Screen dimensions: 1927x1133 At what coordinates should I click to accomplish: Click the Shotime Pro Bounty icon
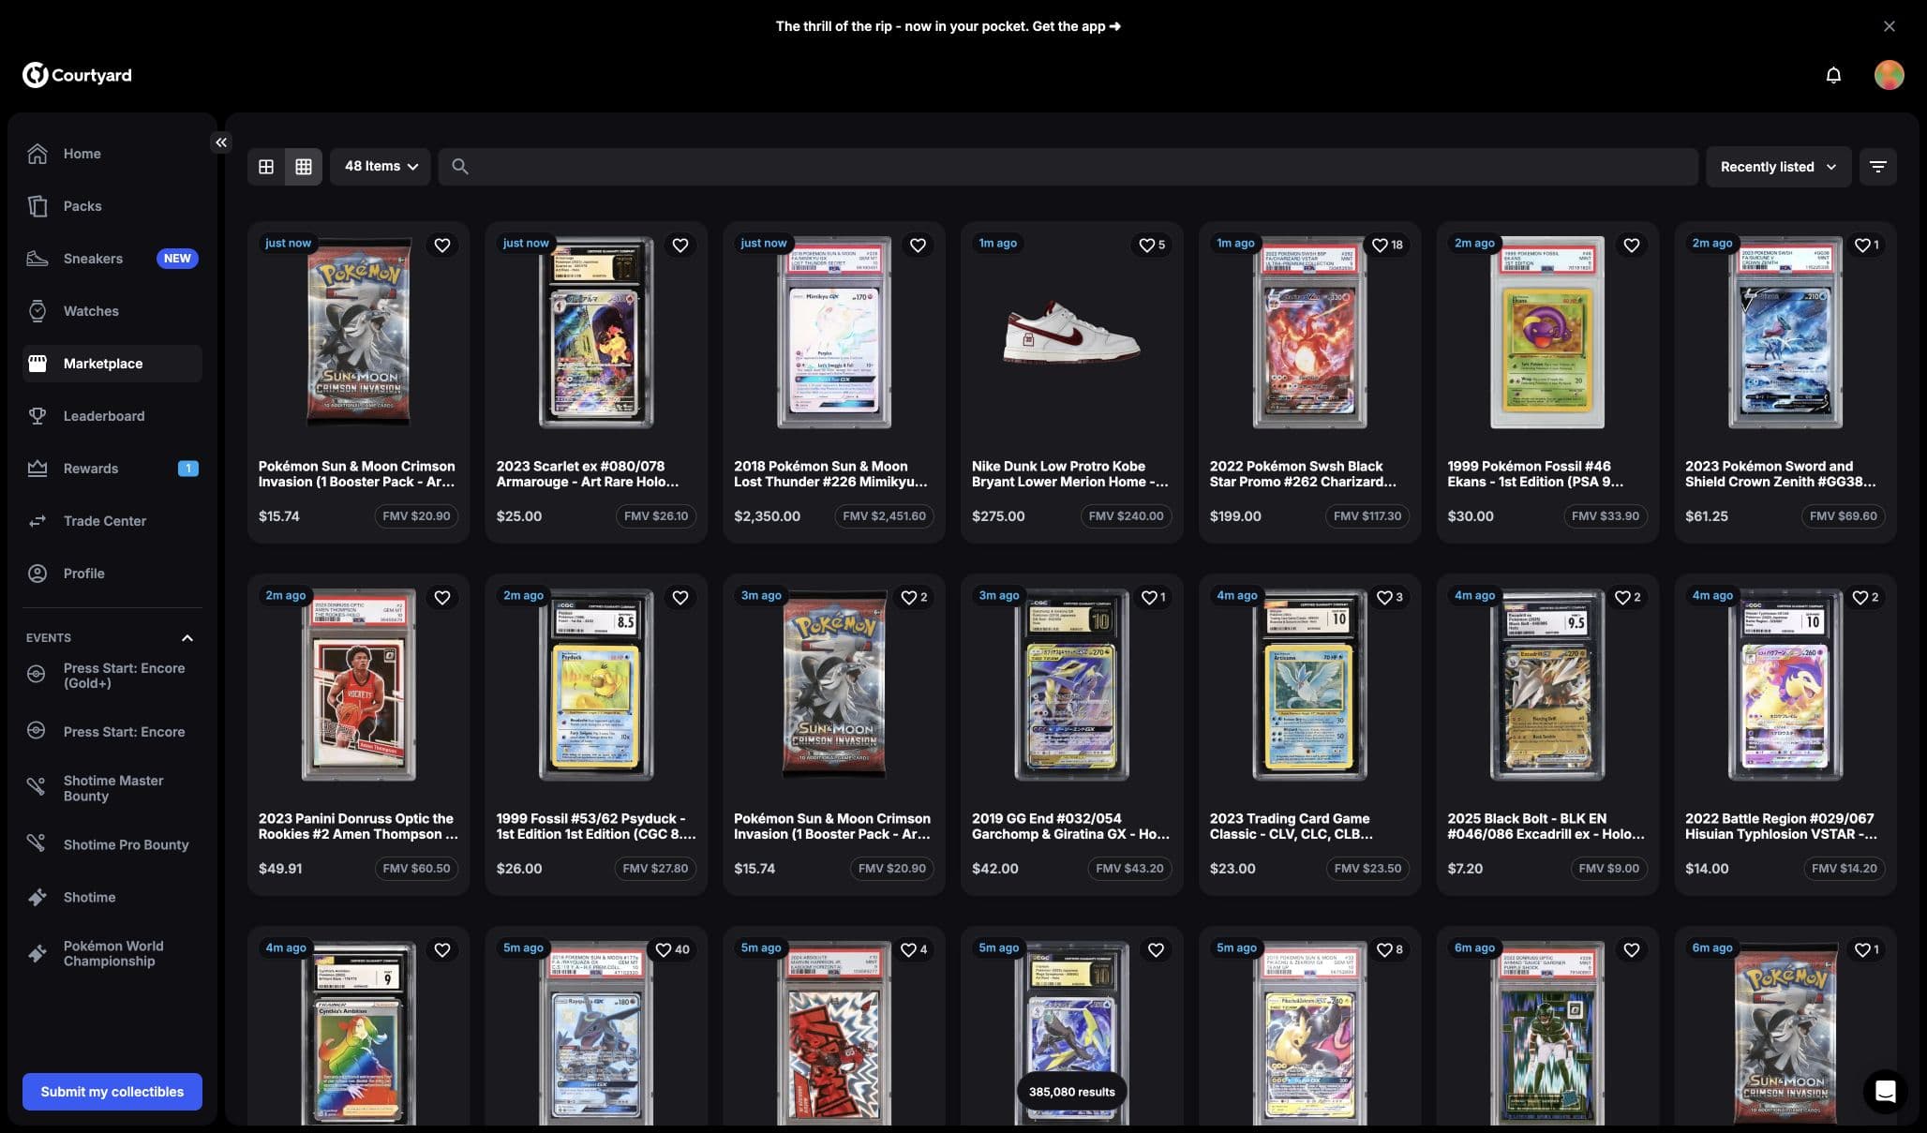(37, 842)
